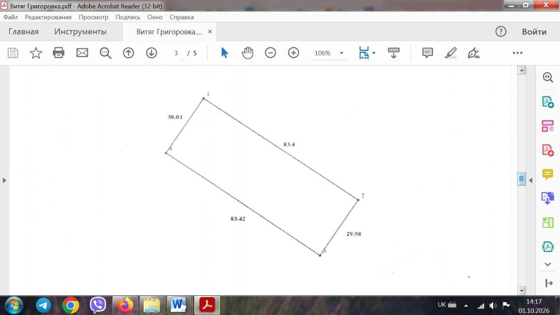Open yellow Comment tool in sidebar
The image size is (560, 315).
coord(548,174)
